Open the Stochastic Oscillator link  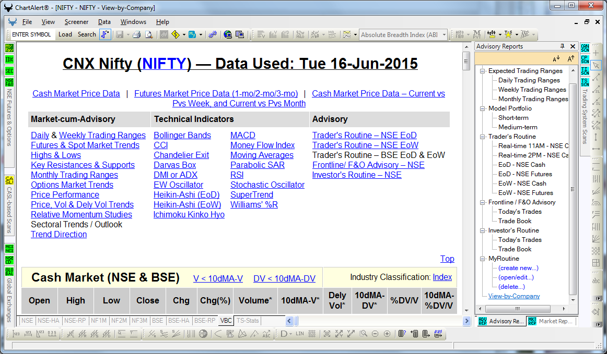[x=267, y=185]
